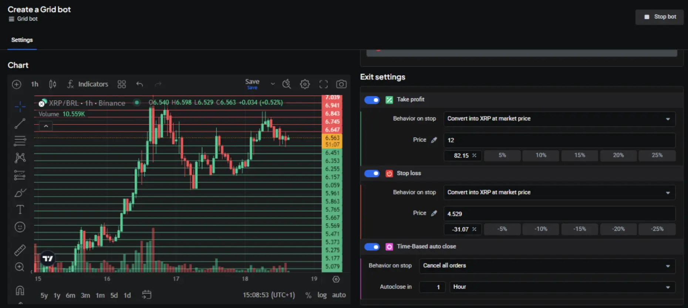Change the 1h chart interval
Viewport: 688px width, 308px height.
tap(35, 84)
